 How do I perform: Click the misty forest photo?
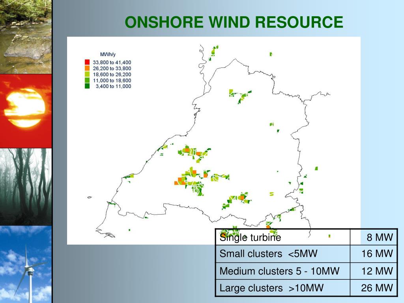point(26,187)
